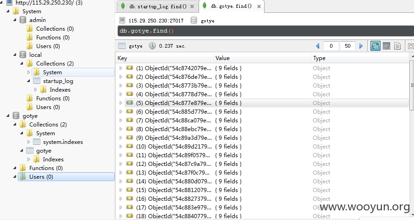Expand Indexes under startup_log
Image resolution: width=414 pixels, height=220 pixels.
pyautogui.click(x=35, y=90)
